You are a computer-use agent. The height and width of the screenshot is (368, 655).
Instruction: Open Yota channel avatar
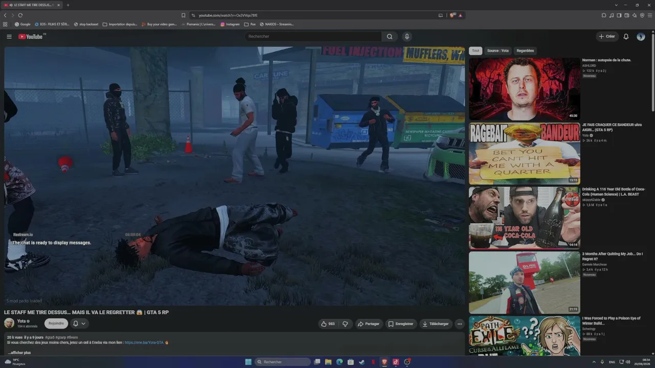(9, 323)
